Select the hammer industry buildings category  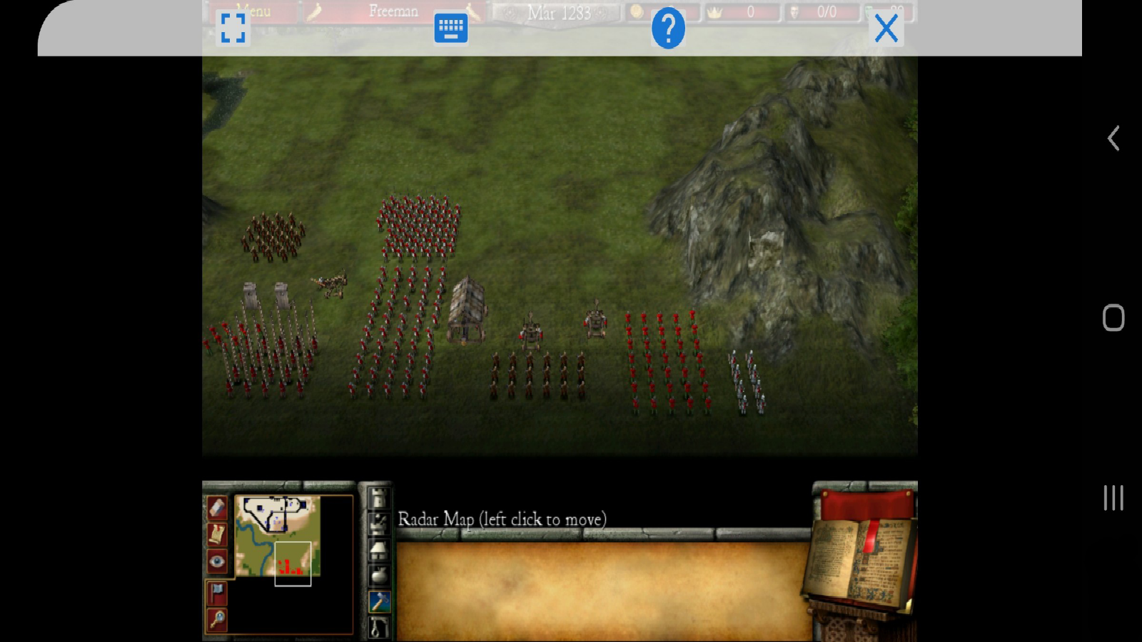379,601
